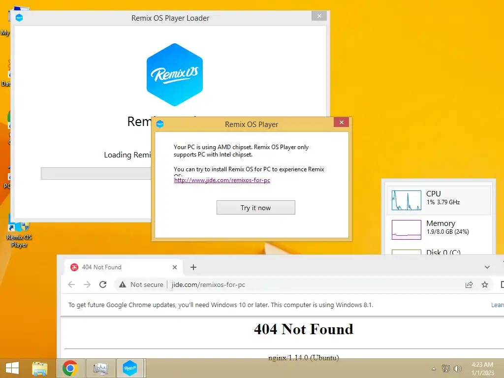This screenshot has height=378, width=504.
Task: Show hidden tray icons arrow
Action: coord(434,369)
